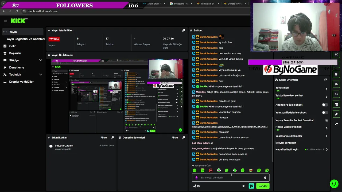Open the external link icon for Yapay Zeka ile Sohbet Denetimi
The height and width of the screenshot is (192, 342).
(x=327, y=120)
